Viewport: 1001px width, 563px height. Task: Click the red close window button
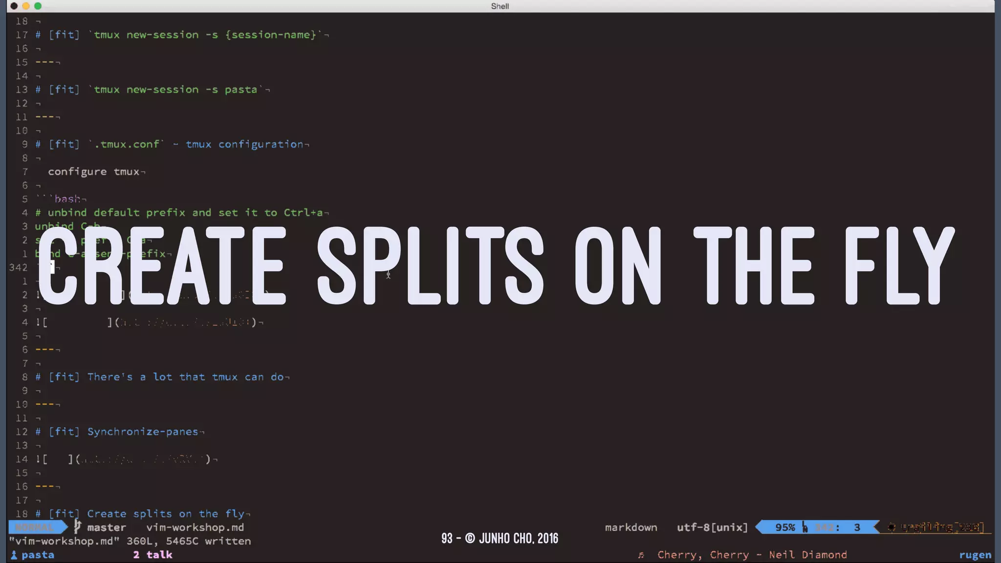tap(14, 6)
